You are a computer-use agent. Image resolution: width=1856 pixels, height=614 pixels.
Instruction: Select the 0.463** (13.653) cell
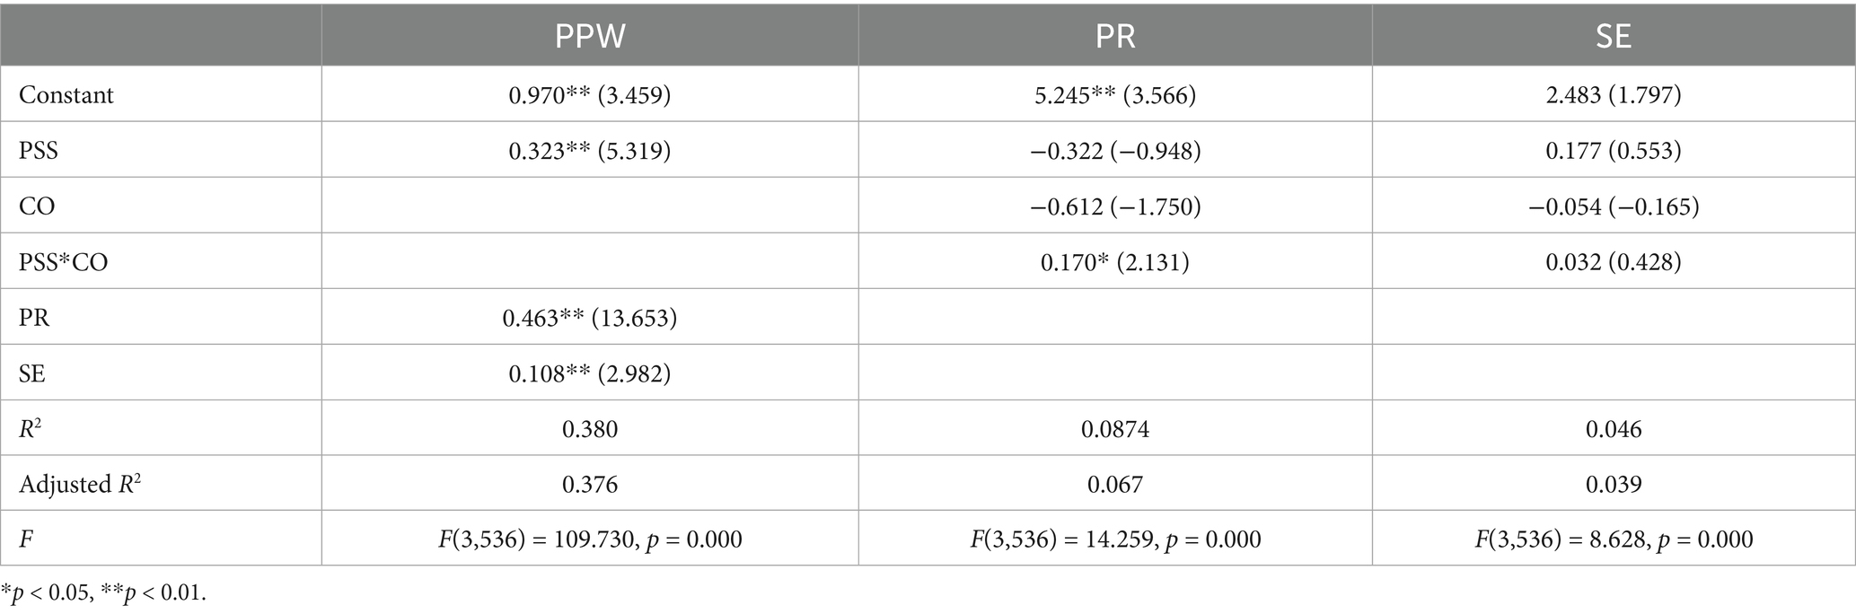(x=590, y=318)
